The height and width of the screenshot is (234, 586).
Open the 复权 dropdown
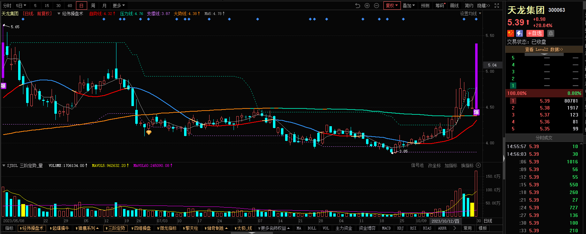[392, 6]
